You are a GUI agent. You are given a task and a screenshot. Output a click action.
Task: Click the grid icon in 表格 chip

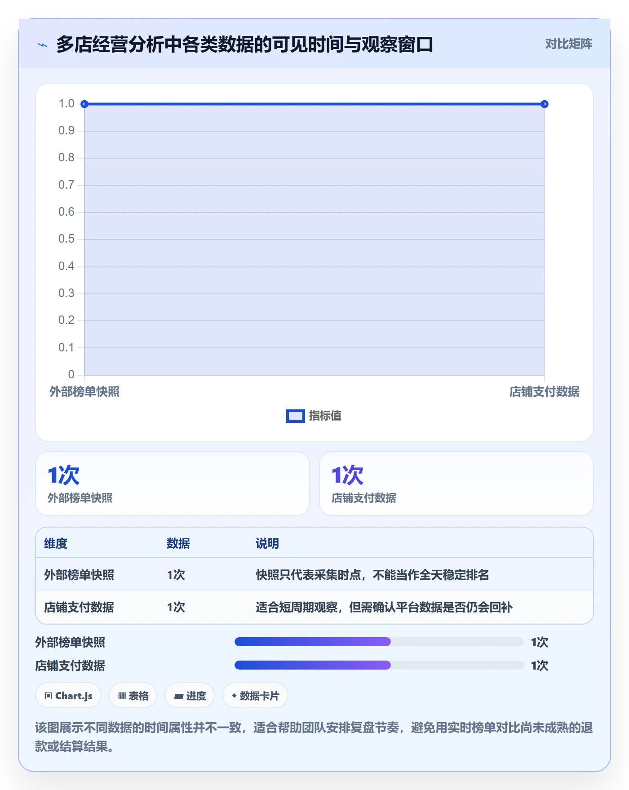[x=122, y=696]
